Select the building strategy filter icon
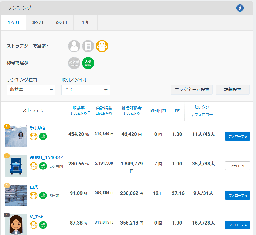The image size is (256, 235). [88, 46]
